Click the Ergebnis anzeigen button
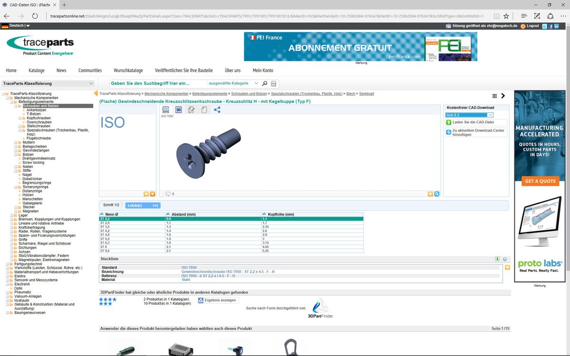Viewport: 570px width, 356px height. (x=218, y=300)
